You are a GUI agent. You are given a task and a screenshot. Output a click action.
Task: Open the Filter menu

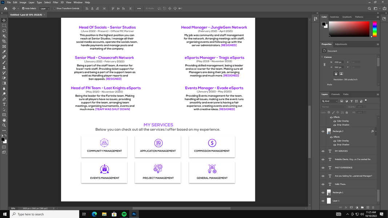(x=56, y=3)
